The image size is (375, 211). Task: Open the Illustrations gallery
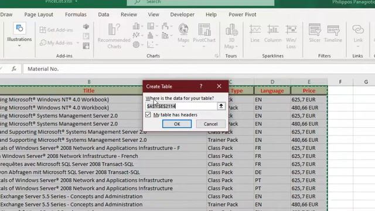(x=19, y=35)
